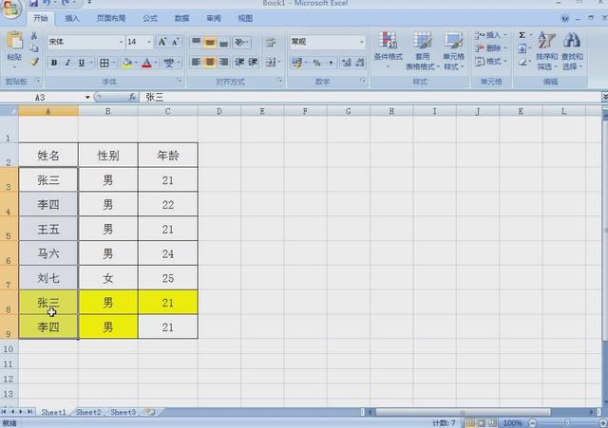
Task: Apply comma style number format
Action: (331, 63)
